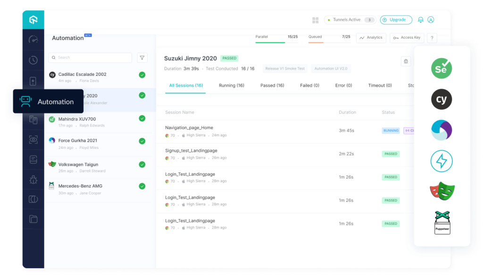
Task: Select the Puppeteer framework icon
Action: point(442,222)
